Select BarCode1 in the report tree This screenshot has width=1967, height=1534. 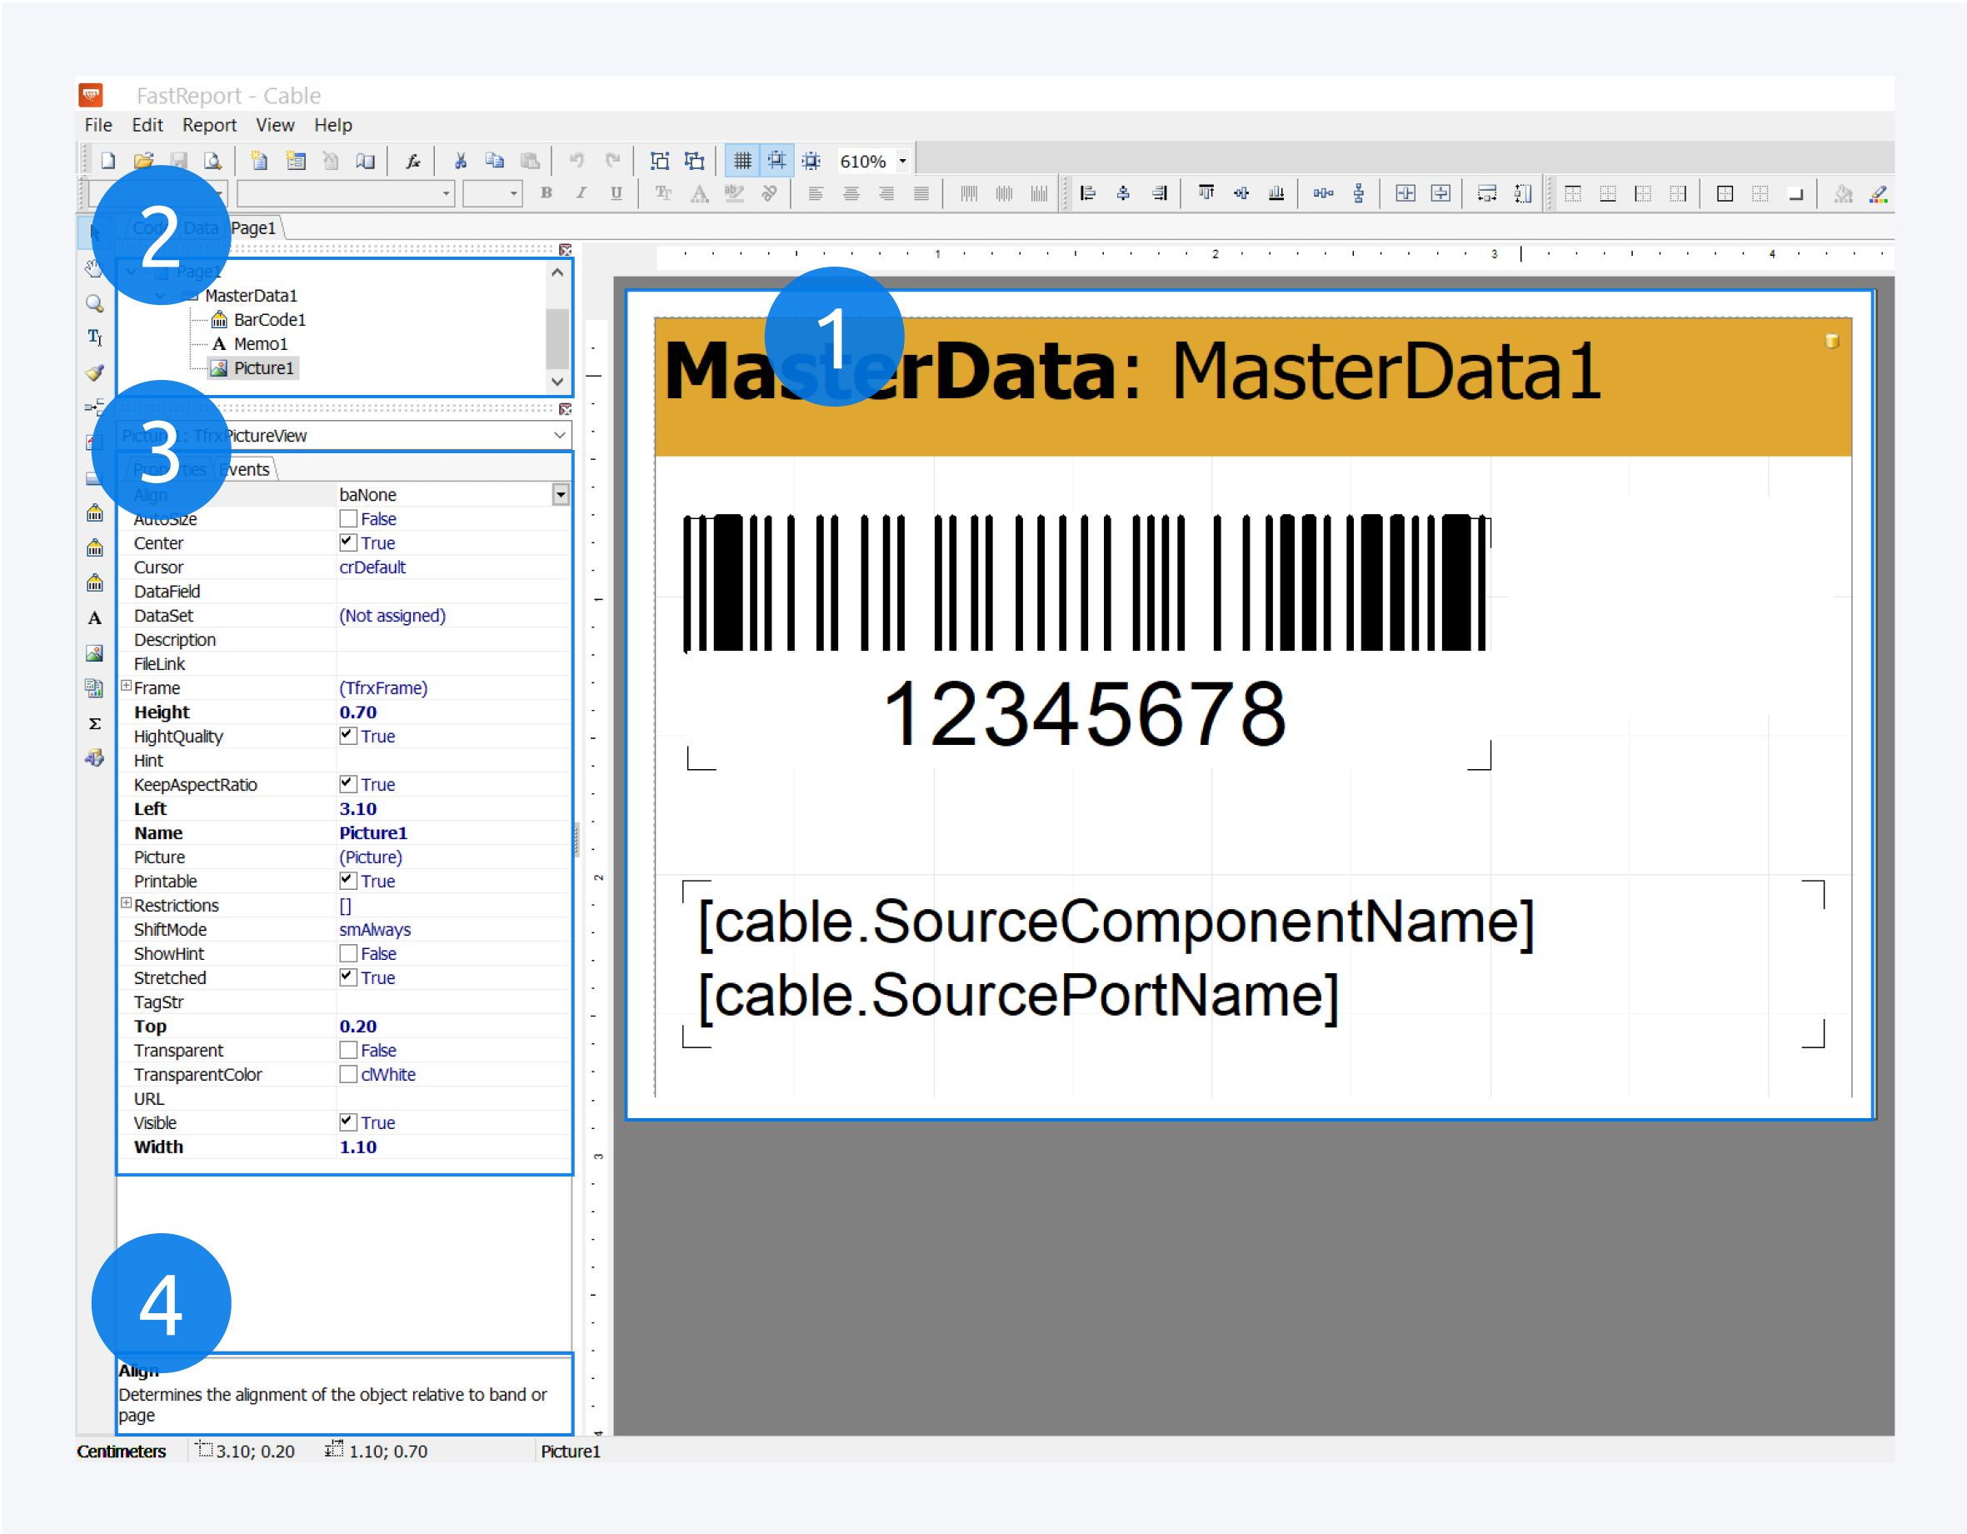pyautogui.click(x=268, y=319)
